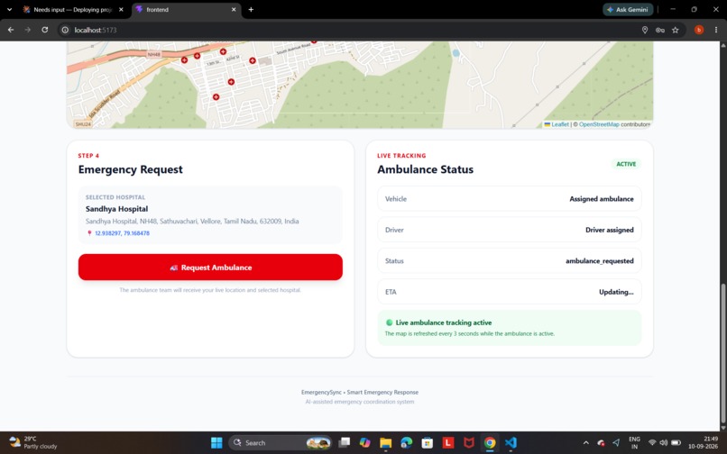Reload the localhost page
The height and width of the screenshot is (454, 727).
pos(44,30)
